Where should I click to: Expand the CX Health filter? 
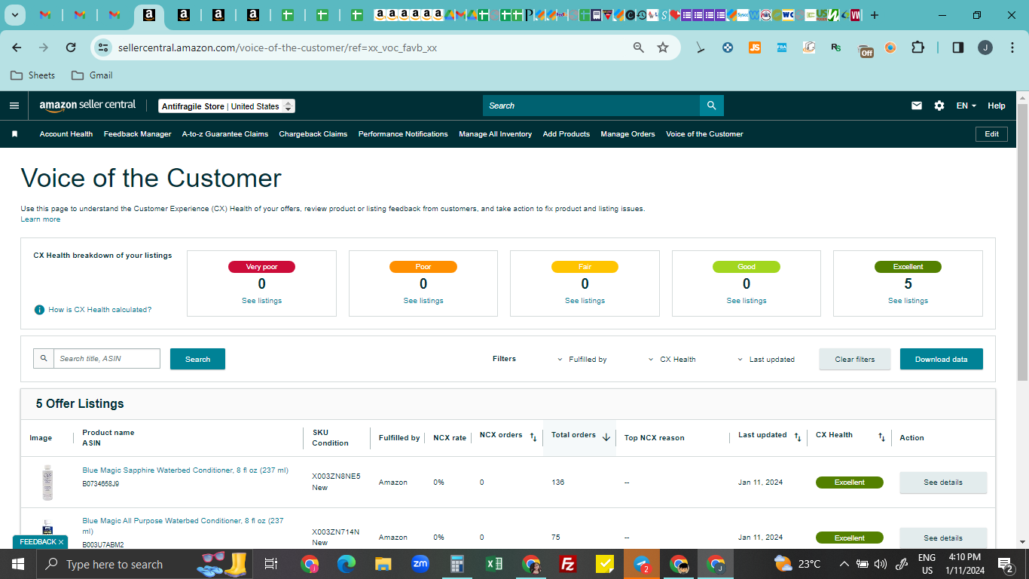(672, 360)
